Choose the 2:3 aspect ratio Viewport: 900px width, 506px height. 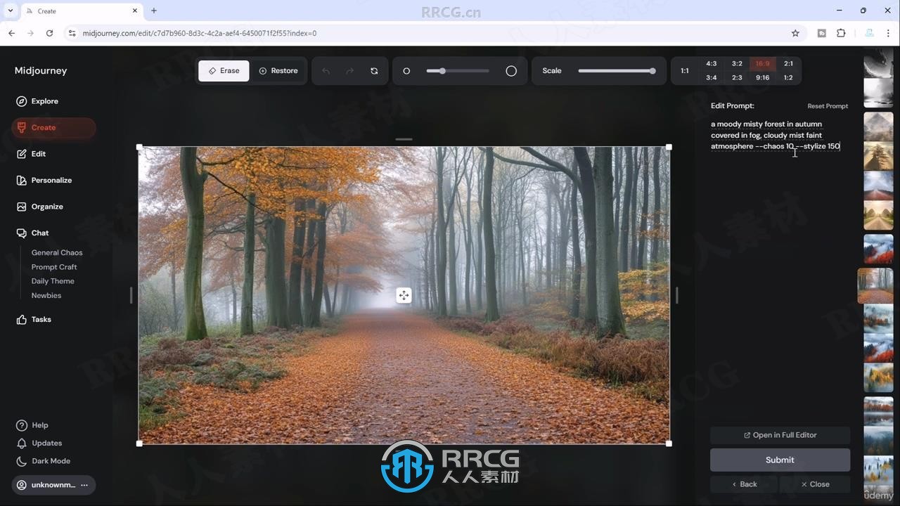click(737, 78)
